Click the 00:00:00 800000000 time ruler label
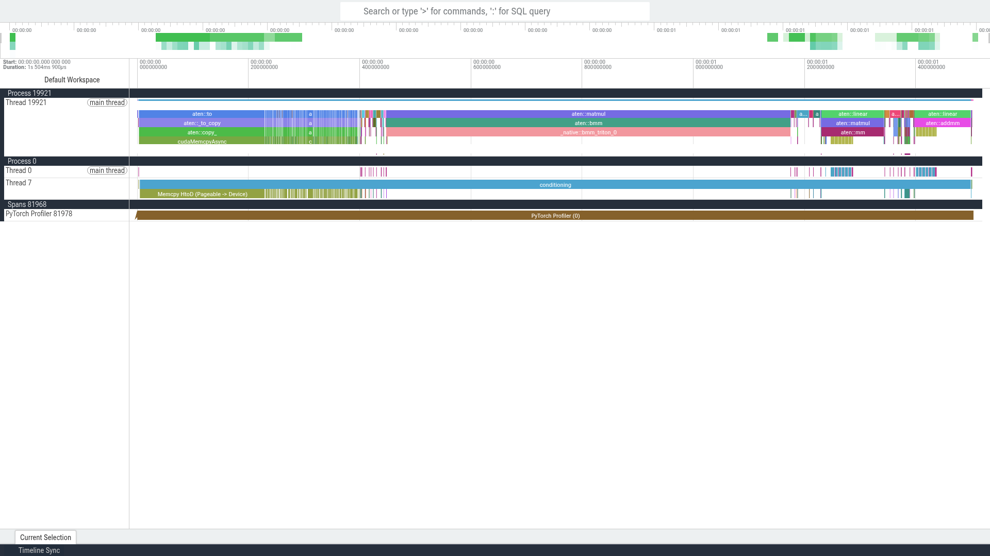 tap(598, 64)
